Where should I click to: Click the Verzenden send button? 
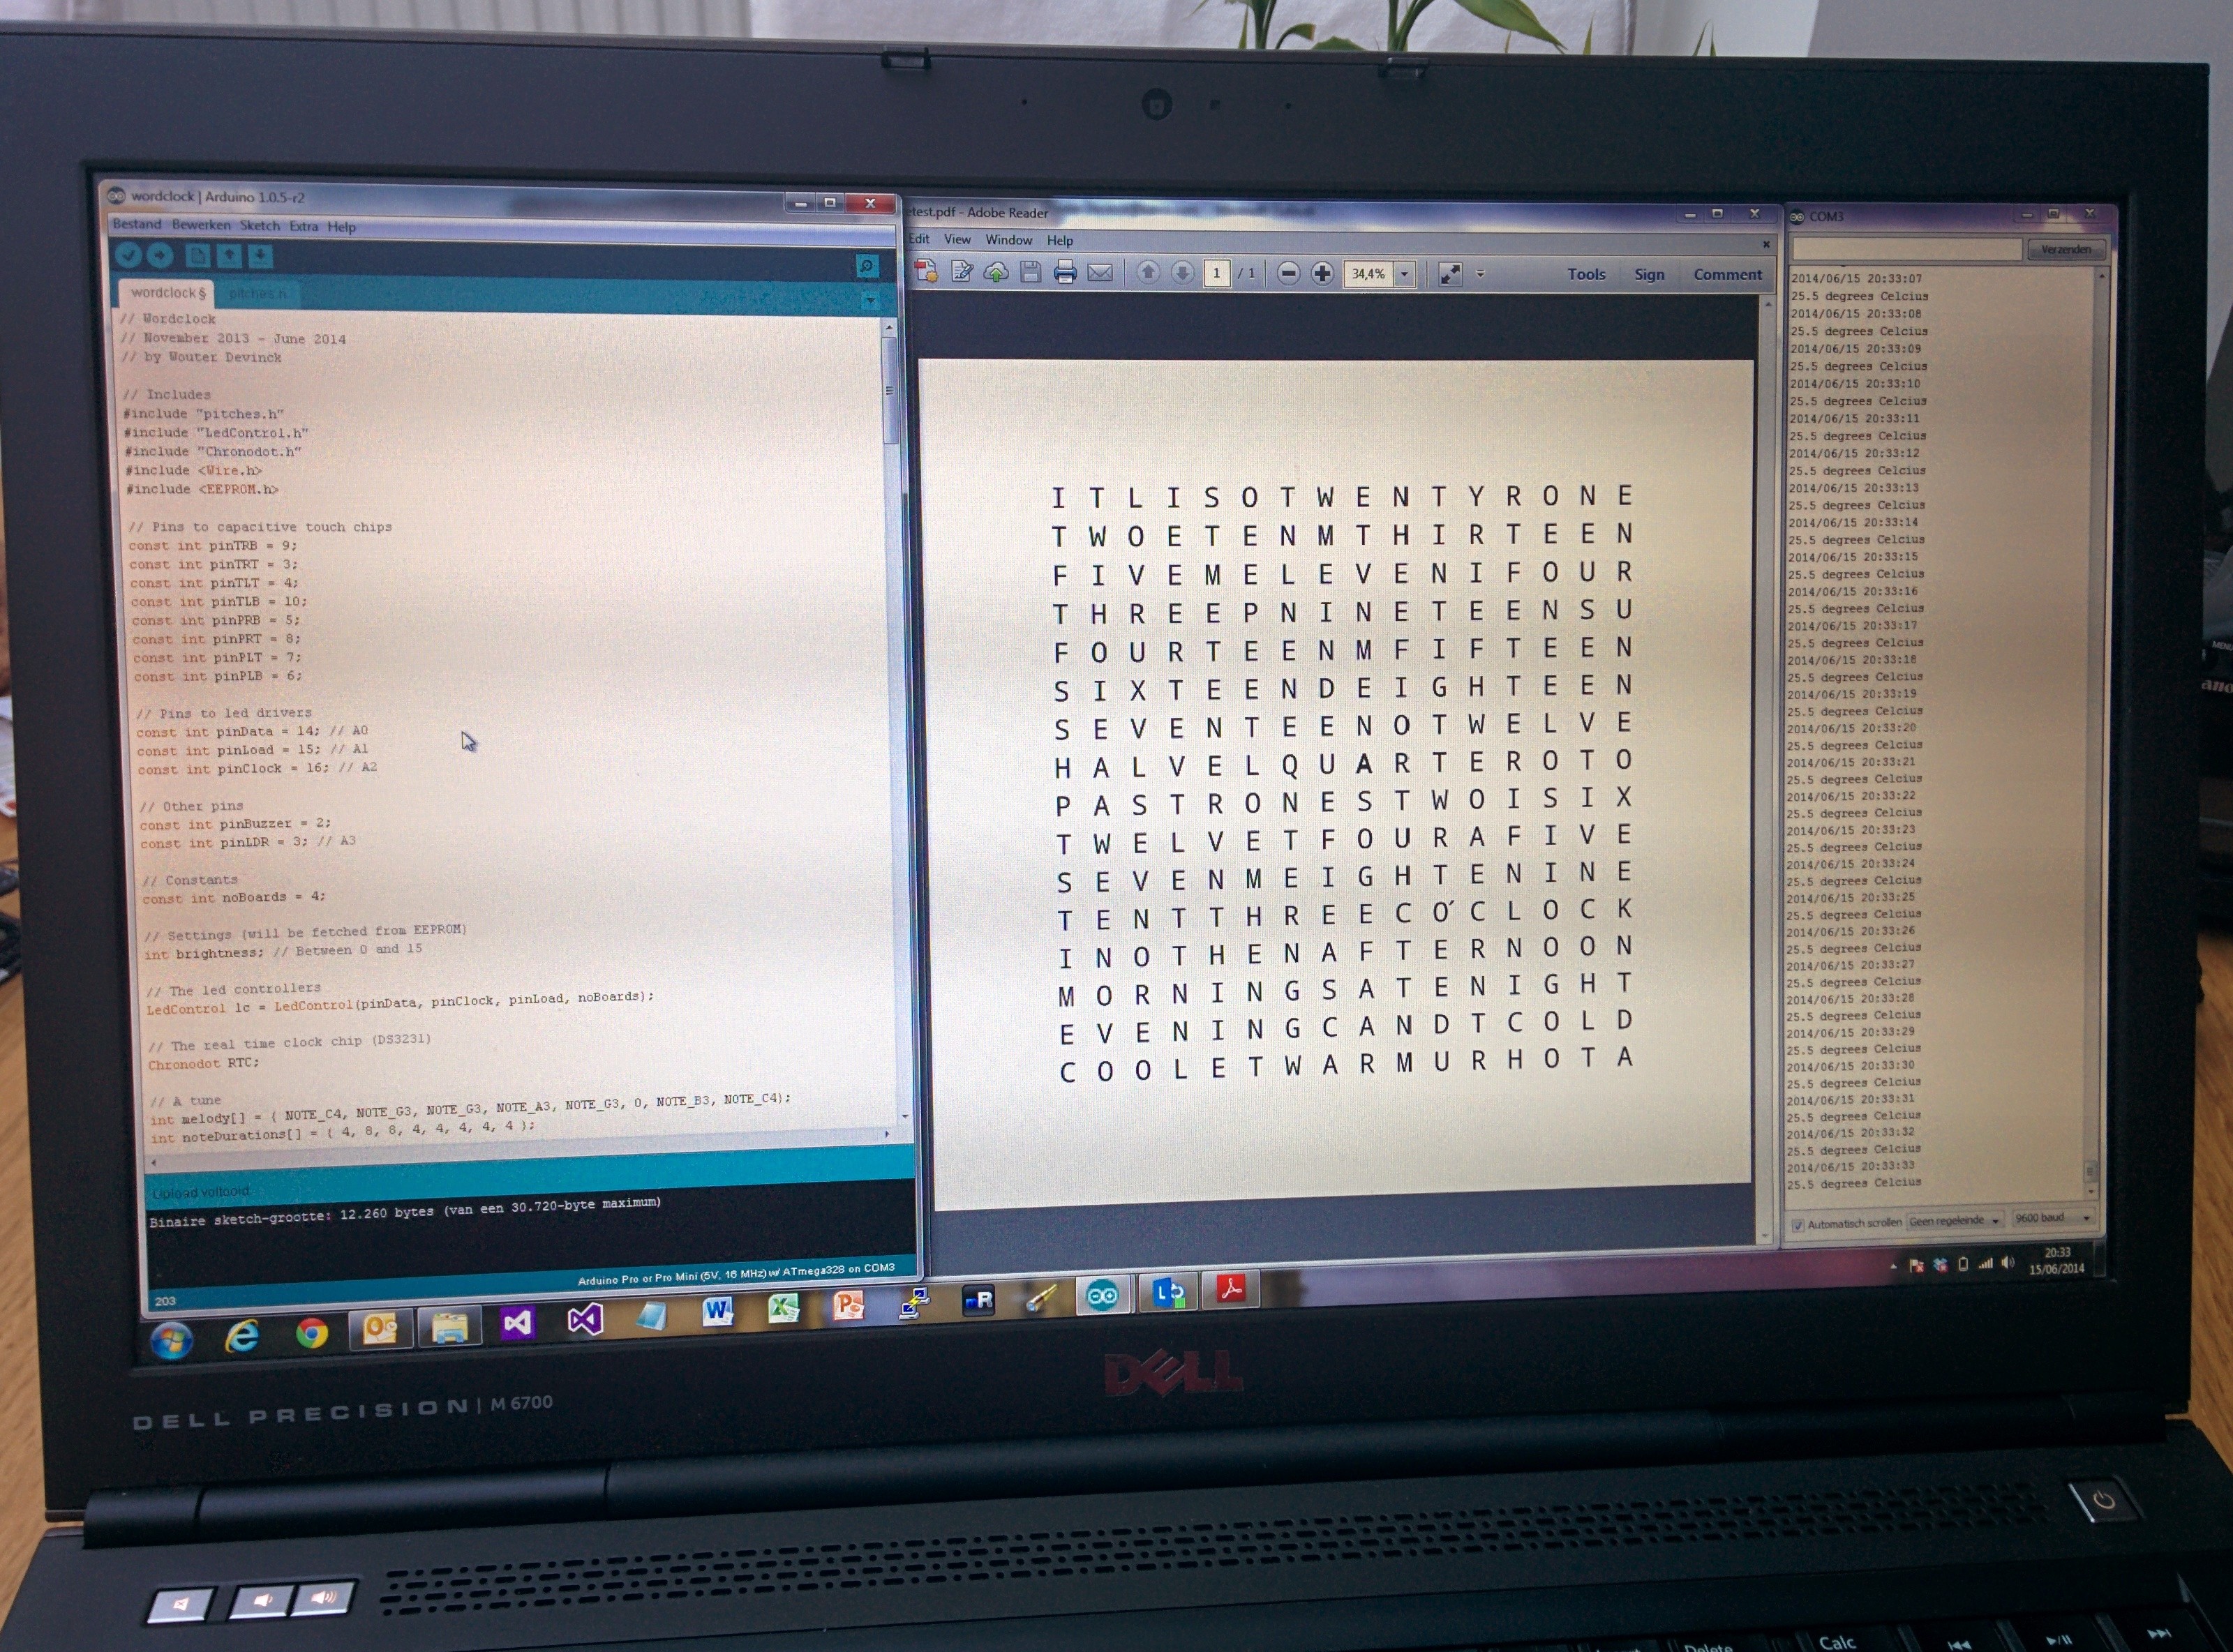[2066, 250]
